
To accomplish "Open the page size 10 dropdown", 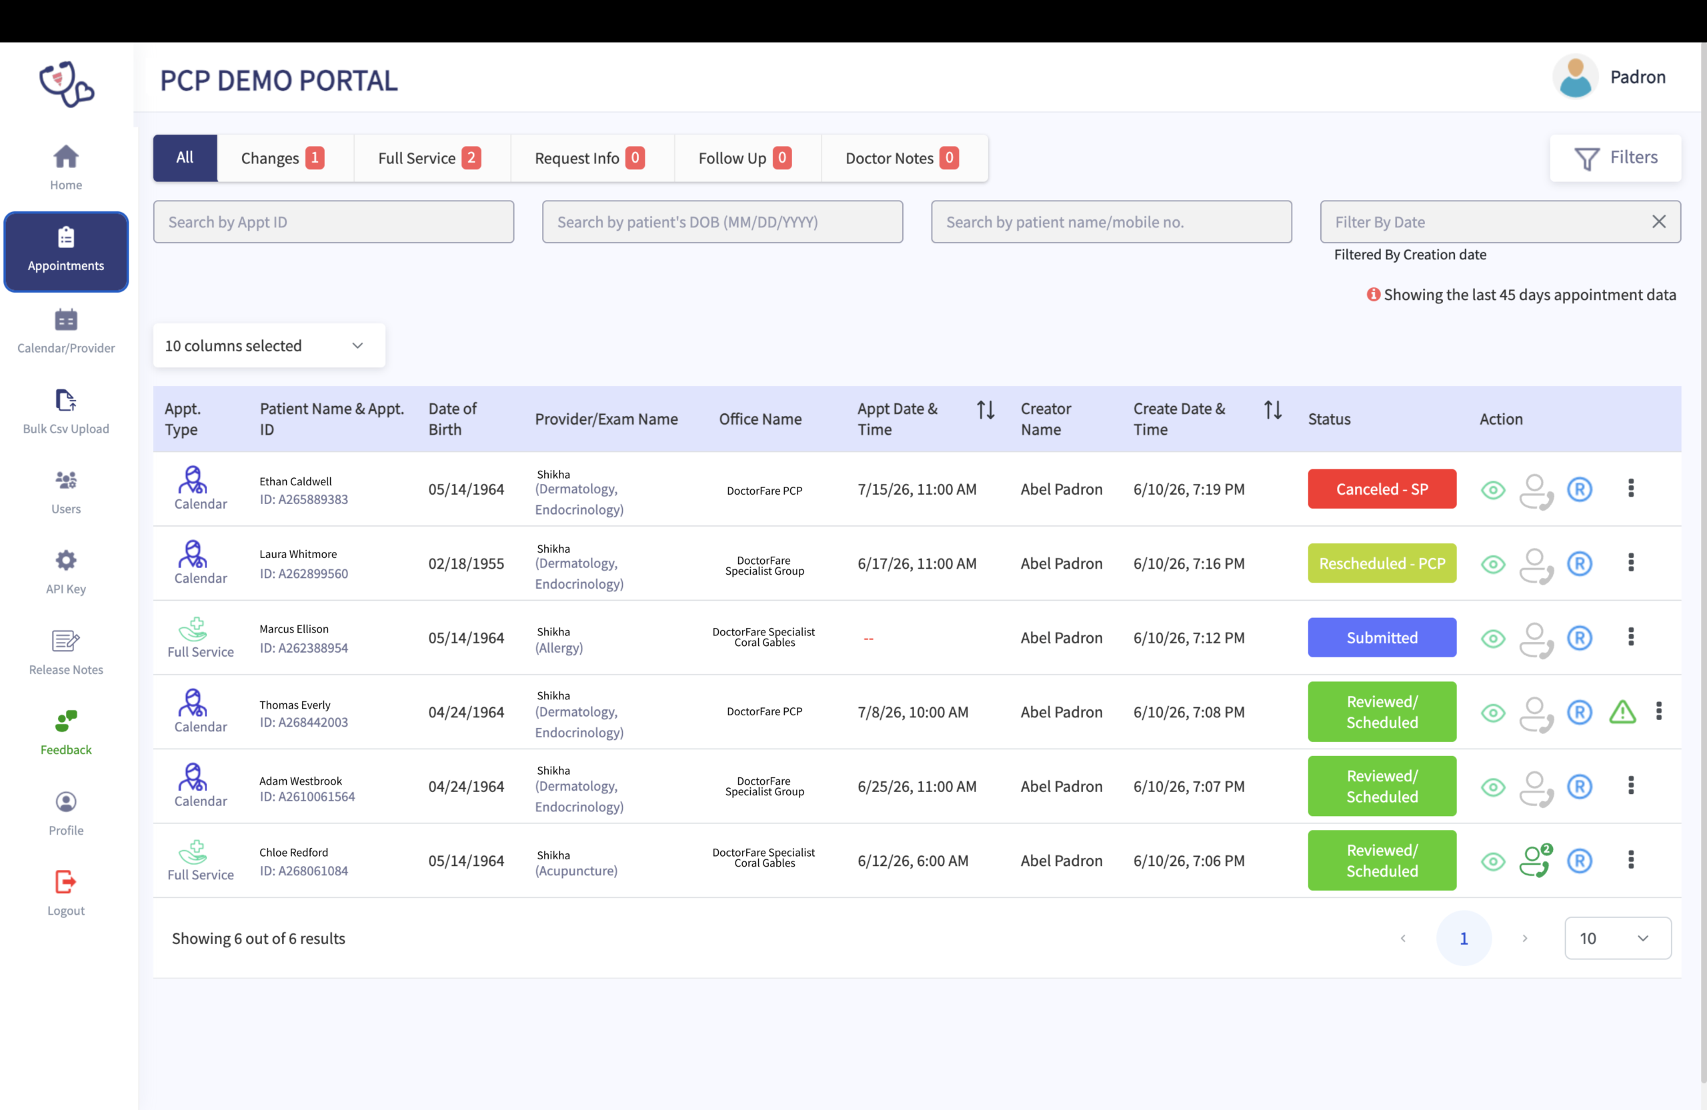I will coord(1618,938).
